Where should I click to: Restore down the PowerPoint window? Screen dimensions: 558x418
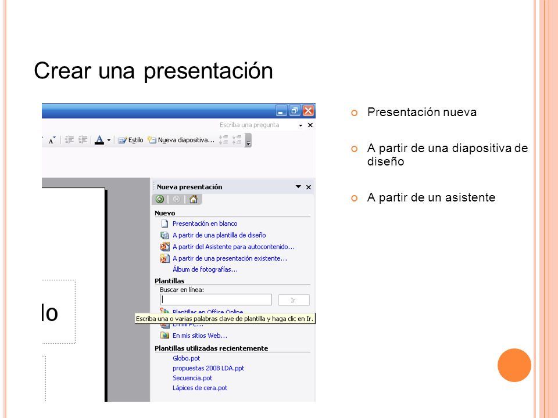pos(295,111)
